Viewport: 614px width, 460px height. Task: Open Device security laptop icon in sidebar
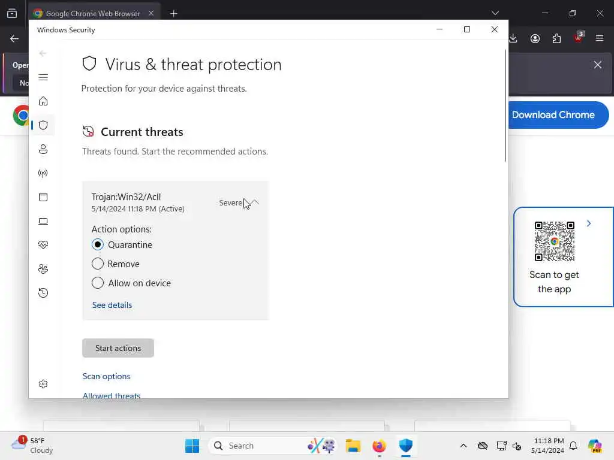click(43, 221)
